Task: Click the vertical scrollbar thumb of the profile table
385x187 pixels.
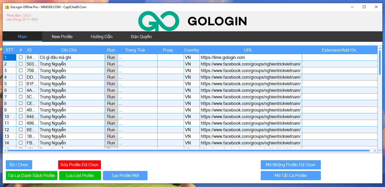Action: click(x=380, y=63)
